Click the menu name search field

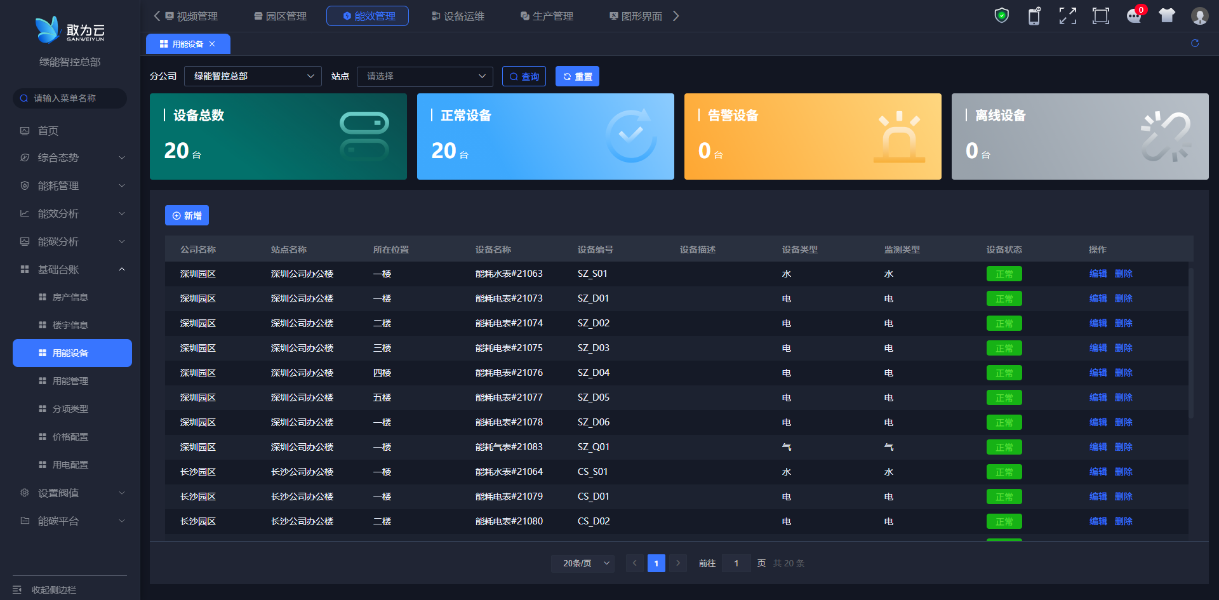tap(70, 98)
